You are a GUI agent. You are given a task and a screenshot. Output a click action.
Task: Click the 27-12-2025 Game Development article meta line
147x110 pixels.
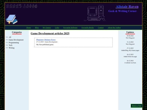click(x=47, y=42)
